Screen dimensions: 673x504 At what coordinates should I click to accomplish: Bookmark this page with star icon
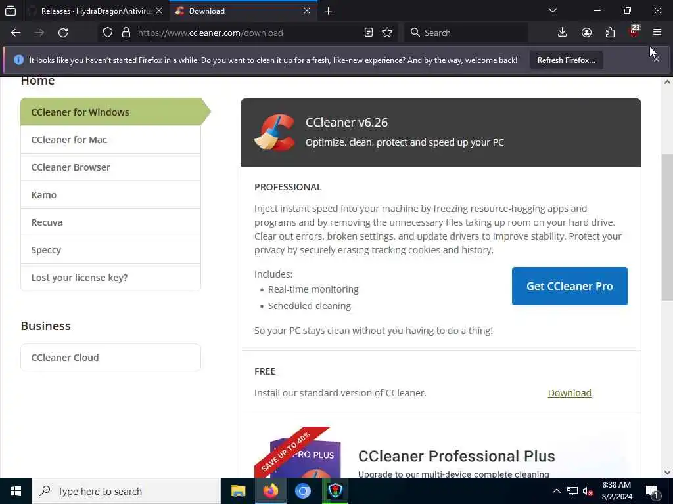coord(387,33)
